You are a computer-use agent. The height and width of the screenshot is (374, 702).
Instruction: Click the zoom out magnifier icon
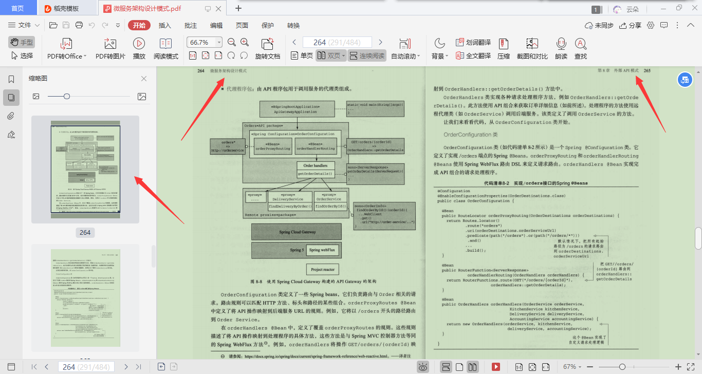point(231,43)
